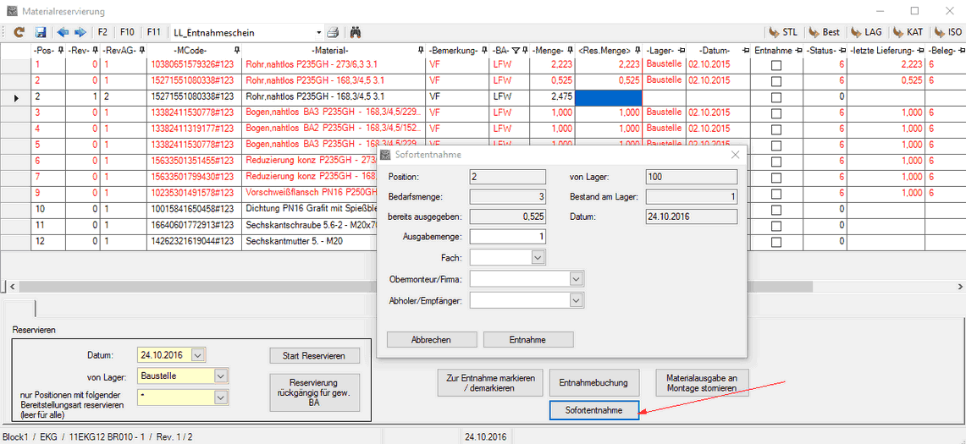Screen dimensions: 966x444
Task: Click the printer icon in the toolbar
Action: [334, 32]
